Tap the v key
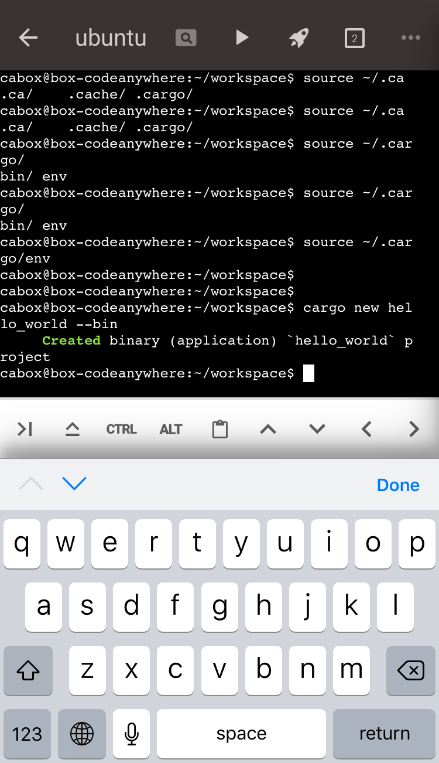439x763 pixels. [x=220, y=670]
